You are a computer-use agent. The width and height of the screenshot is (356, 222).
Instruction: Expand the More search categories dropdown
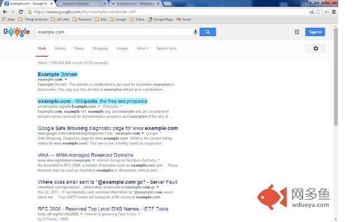[x=142, y=49]
